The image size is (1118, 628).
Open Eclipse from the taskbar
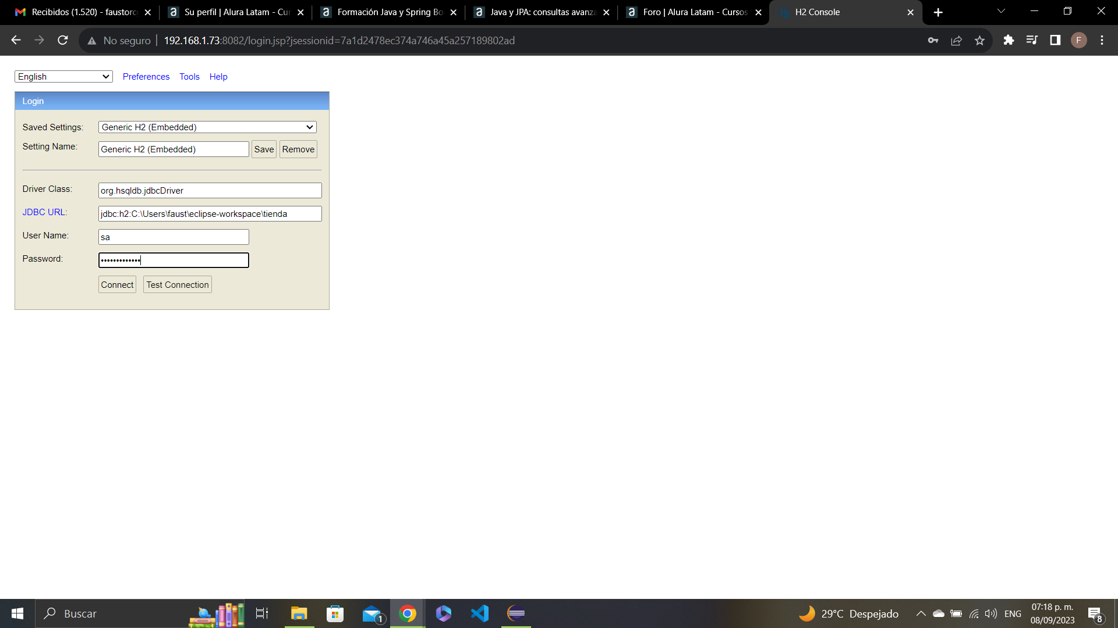coord(516,613)
